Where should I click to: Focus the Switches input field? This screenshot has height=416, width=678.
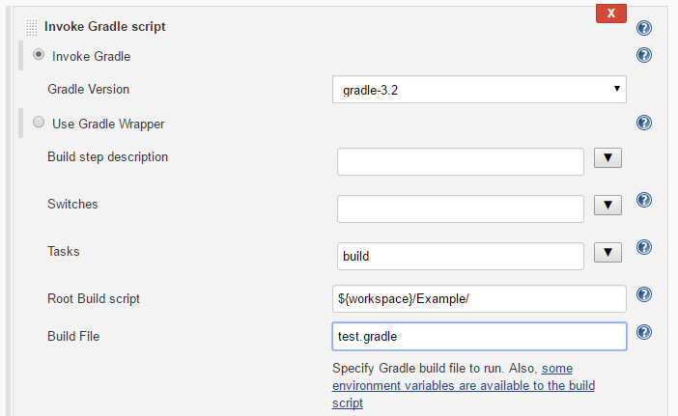point(460,208)
